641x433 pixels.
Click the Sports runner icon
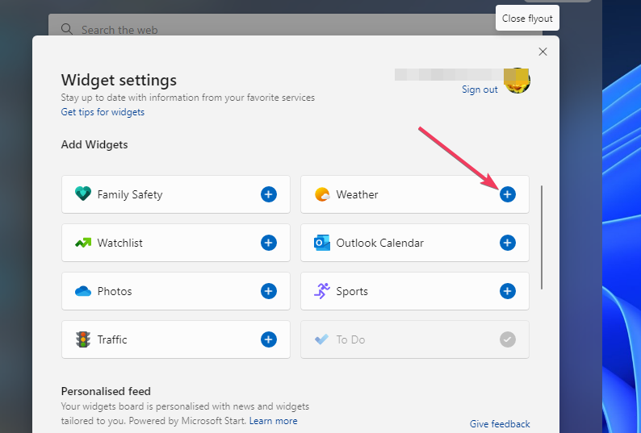(x=322, y=291)
